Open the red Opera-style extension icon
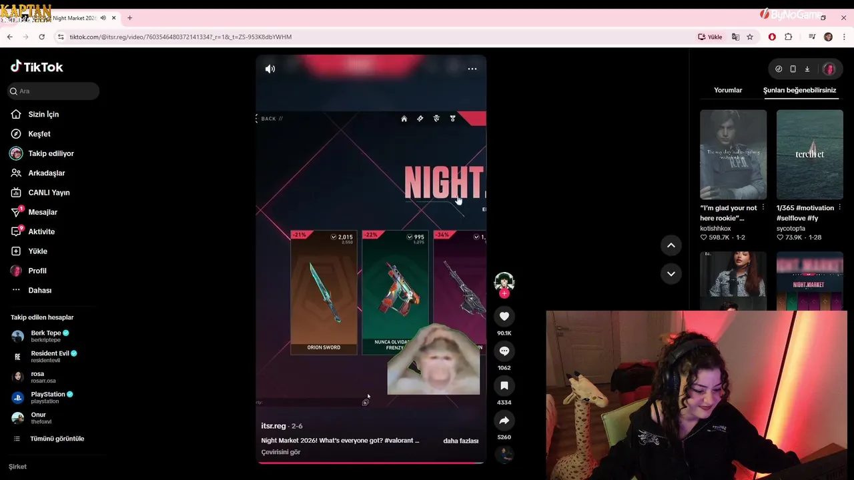854x480 pixels. pos(772,37)
